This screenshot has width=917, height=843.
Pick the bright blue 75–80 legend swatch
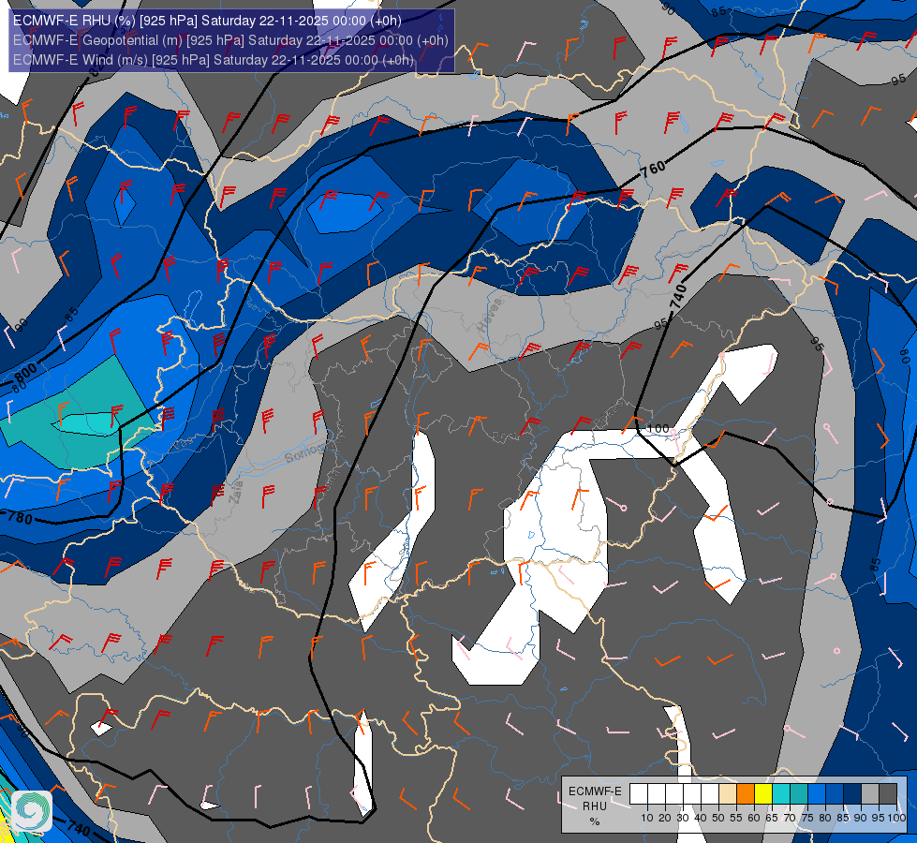click(x=817, y=793)
